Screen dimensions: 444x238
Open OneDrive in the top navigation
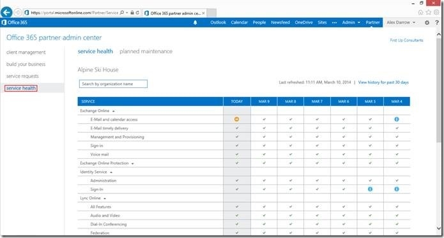tap(303, 22)
